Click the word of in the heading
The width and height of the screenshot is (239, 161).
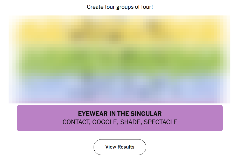137,7
